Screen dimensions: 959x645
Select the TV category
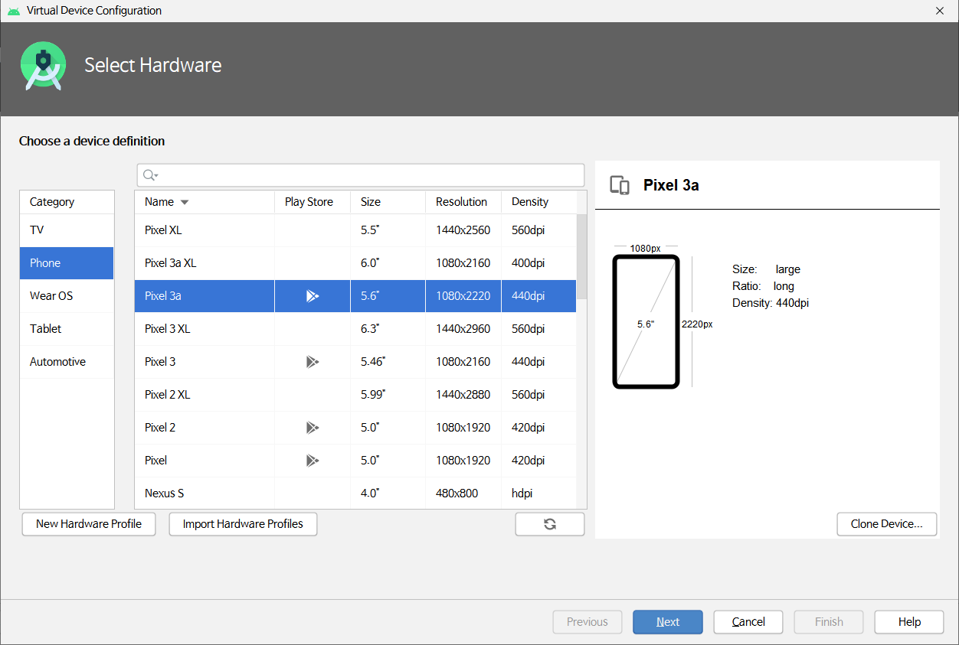tap(67, 230)
